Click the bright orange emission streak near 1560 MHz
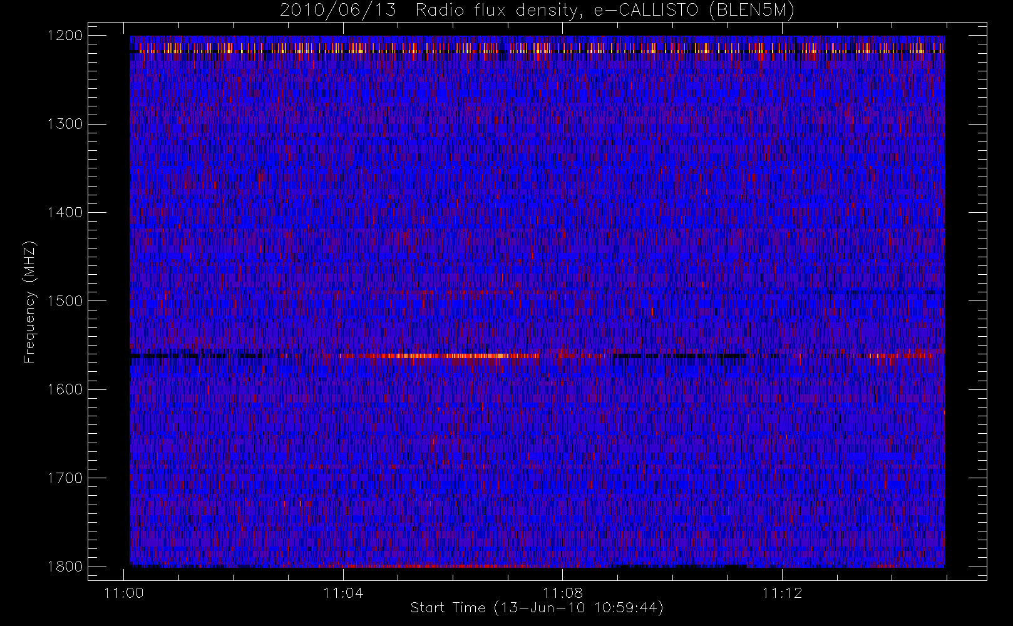The image size is (1013, 626). pyautogui.click(x=438, y=356)
